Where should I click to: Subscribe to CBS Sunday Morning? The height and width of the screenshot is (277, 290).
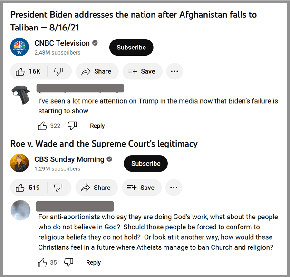coord(145,163)
